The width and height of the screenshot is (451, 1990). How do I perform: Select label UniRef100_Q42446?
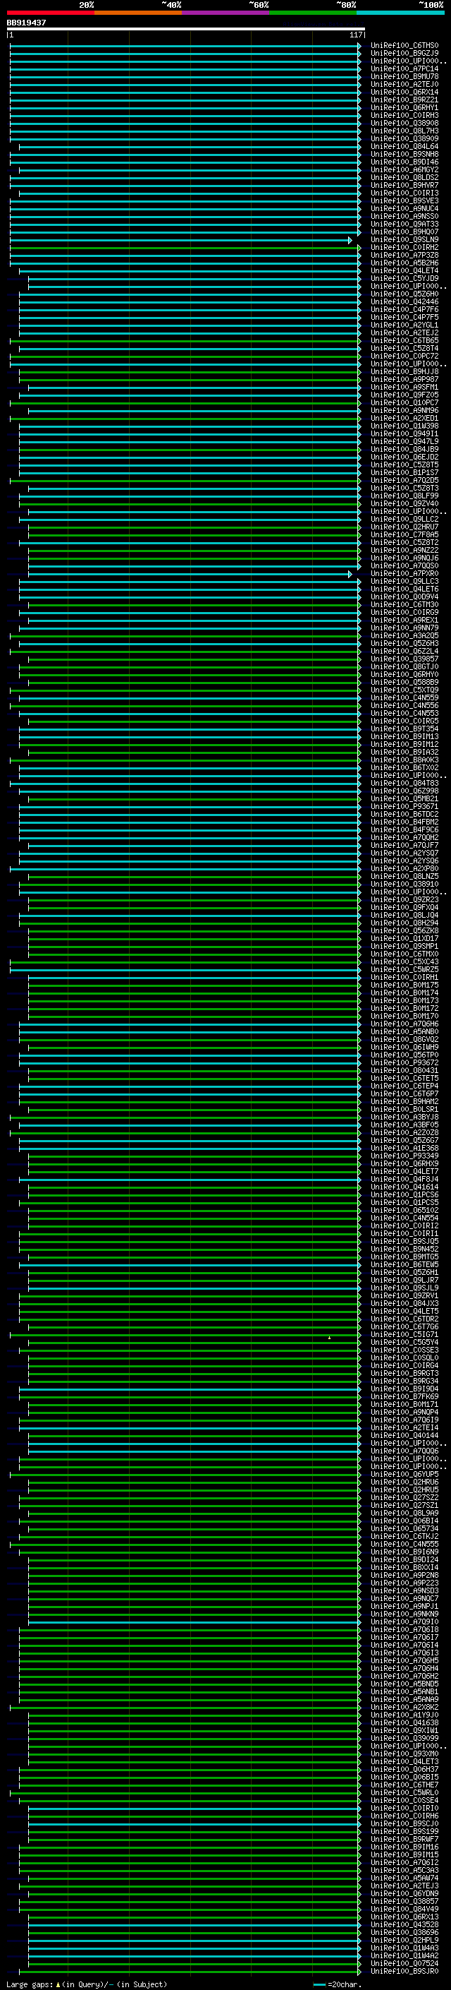coord(404,302)
